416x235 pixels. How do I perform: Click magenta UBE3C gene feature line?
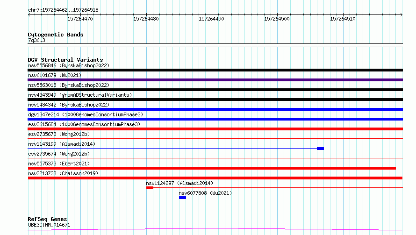click(215, 229)
